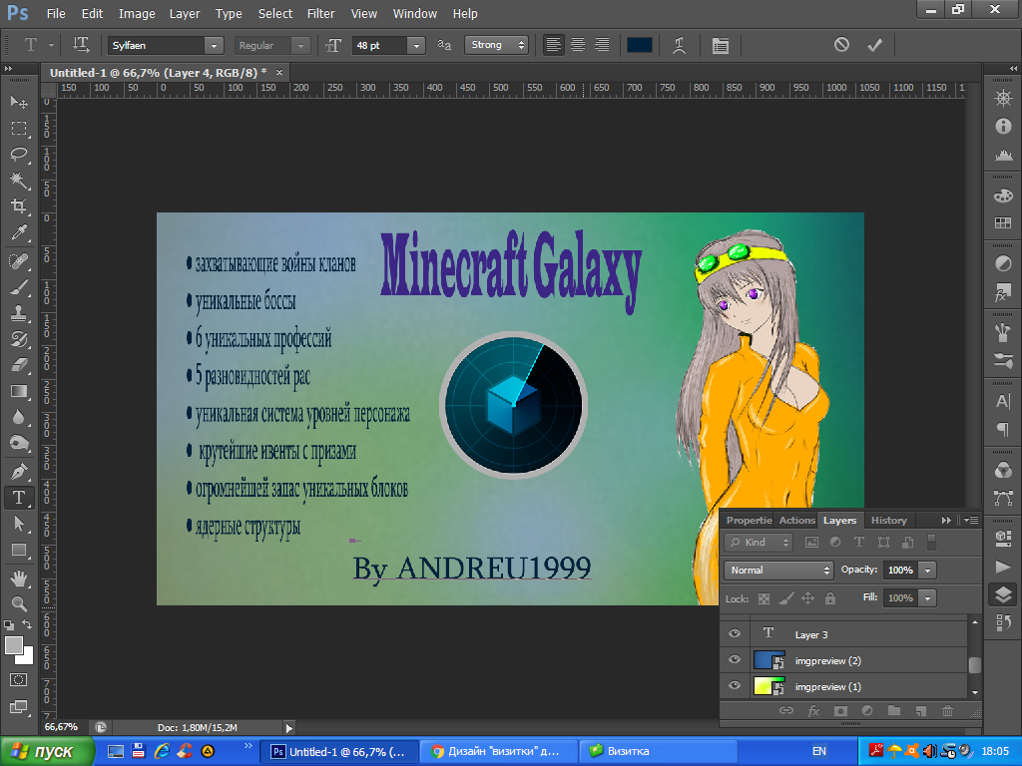Screen dimensions: 1022x766
Task: Select the Brush tool
Action: (x=19, y=287)
